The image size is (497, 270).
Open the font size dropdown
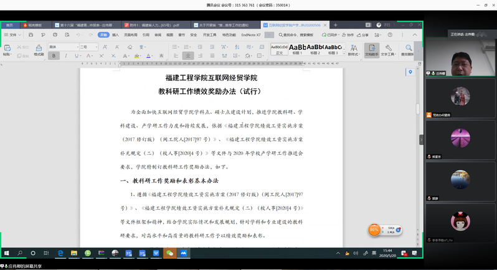(97, 47)
